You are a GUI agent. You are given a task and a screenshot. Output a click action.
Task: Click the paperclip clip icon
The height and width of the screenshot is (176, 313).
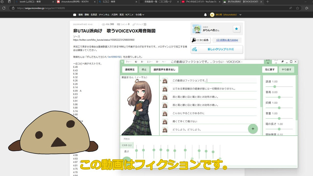pos(194,49)
